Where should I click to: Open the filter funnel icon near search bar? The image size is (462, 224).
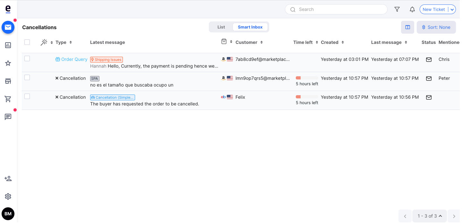coord(397,9)
